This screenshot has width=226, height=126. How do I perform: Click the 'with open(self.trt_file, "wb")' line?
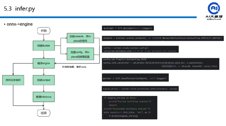point(127,112)
